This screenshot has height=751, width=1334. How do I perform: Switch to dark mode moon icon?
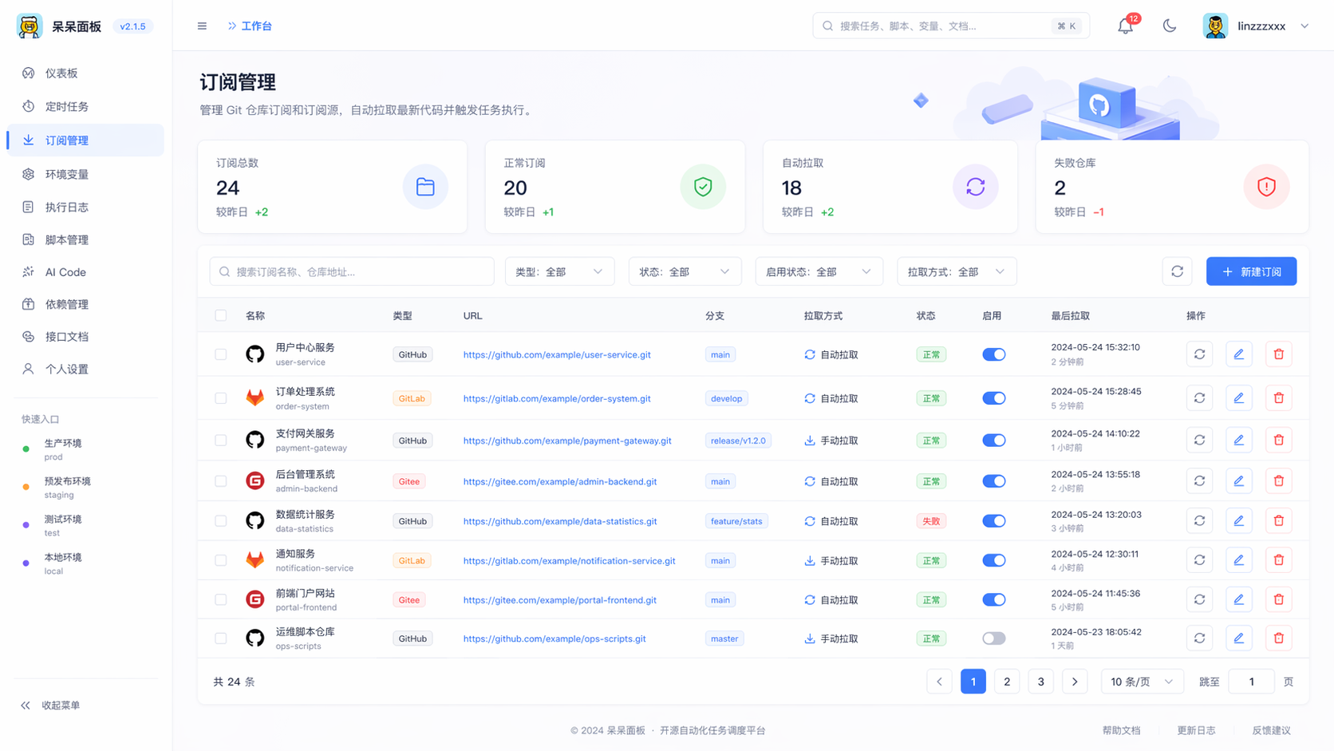point(1170,26)
